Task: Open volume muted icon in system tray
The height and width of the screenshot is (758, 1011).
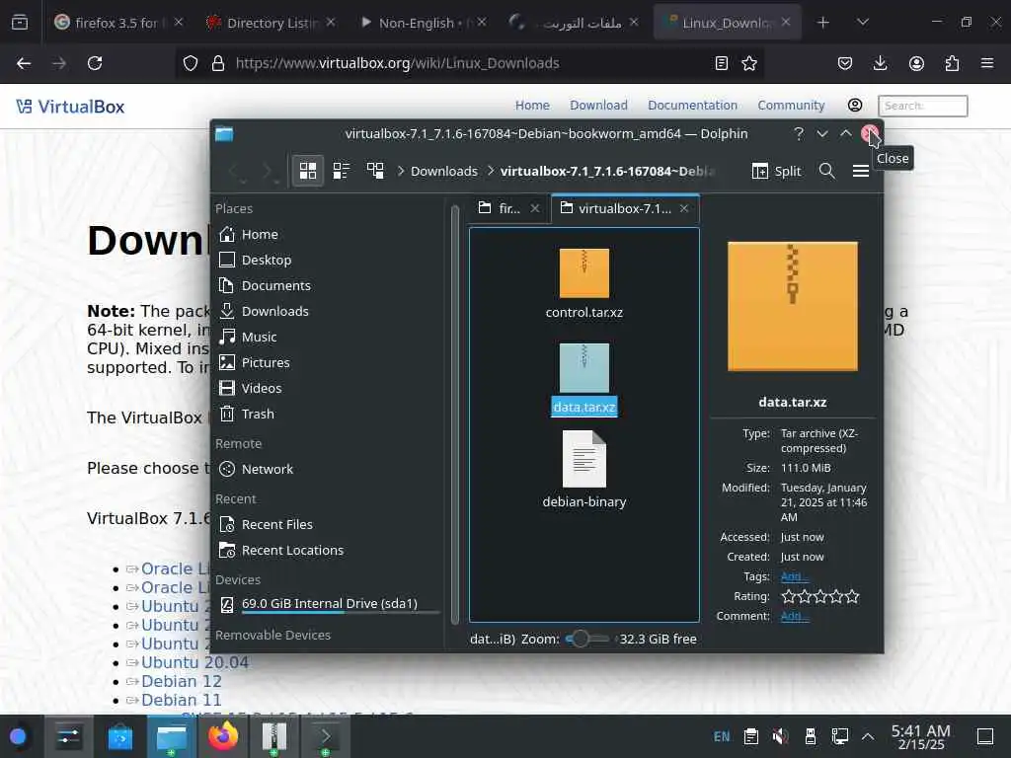Action: point(781,736)
